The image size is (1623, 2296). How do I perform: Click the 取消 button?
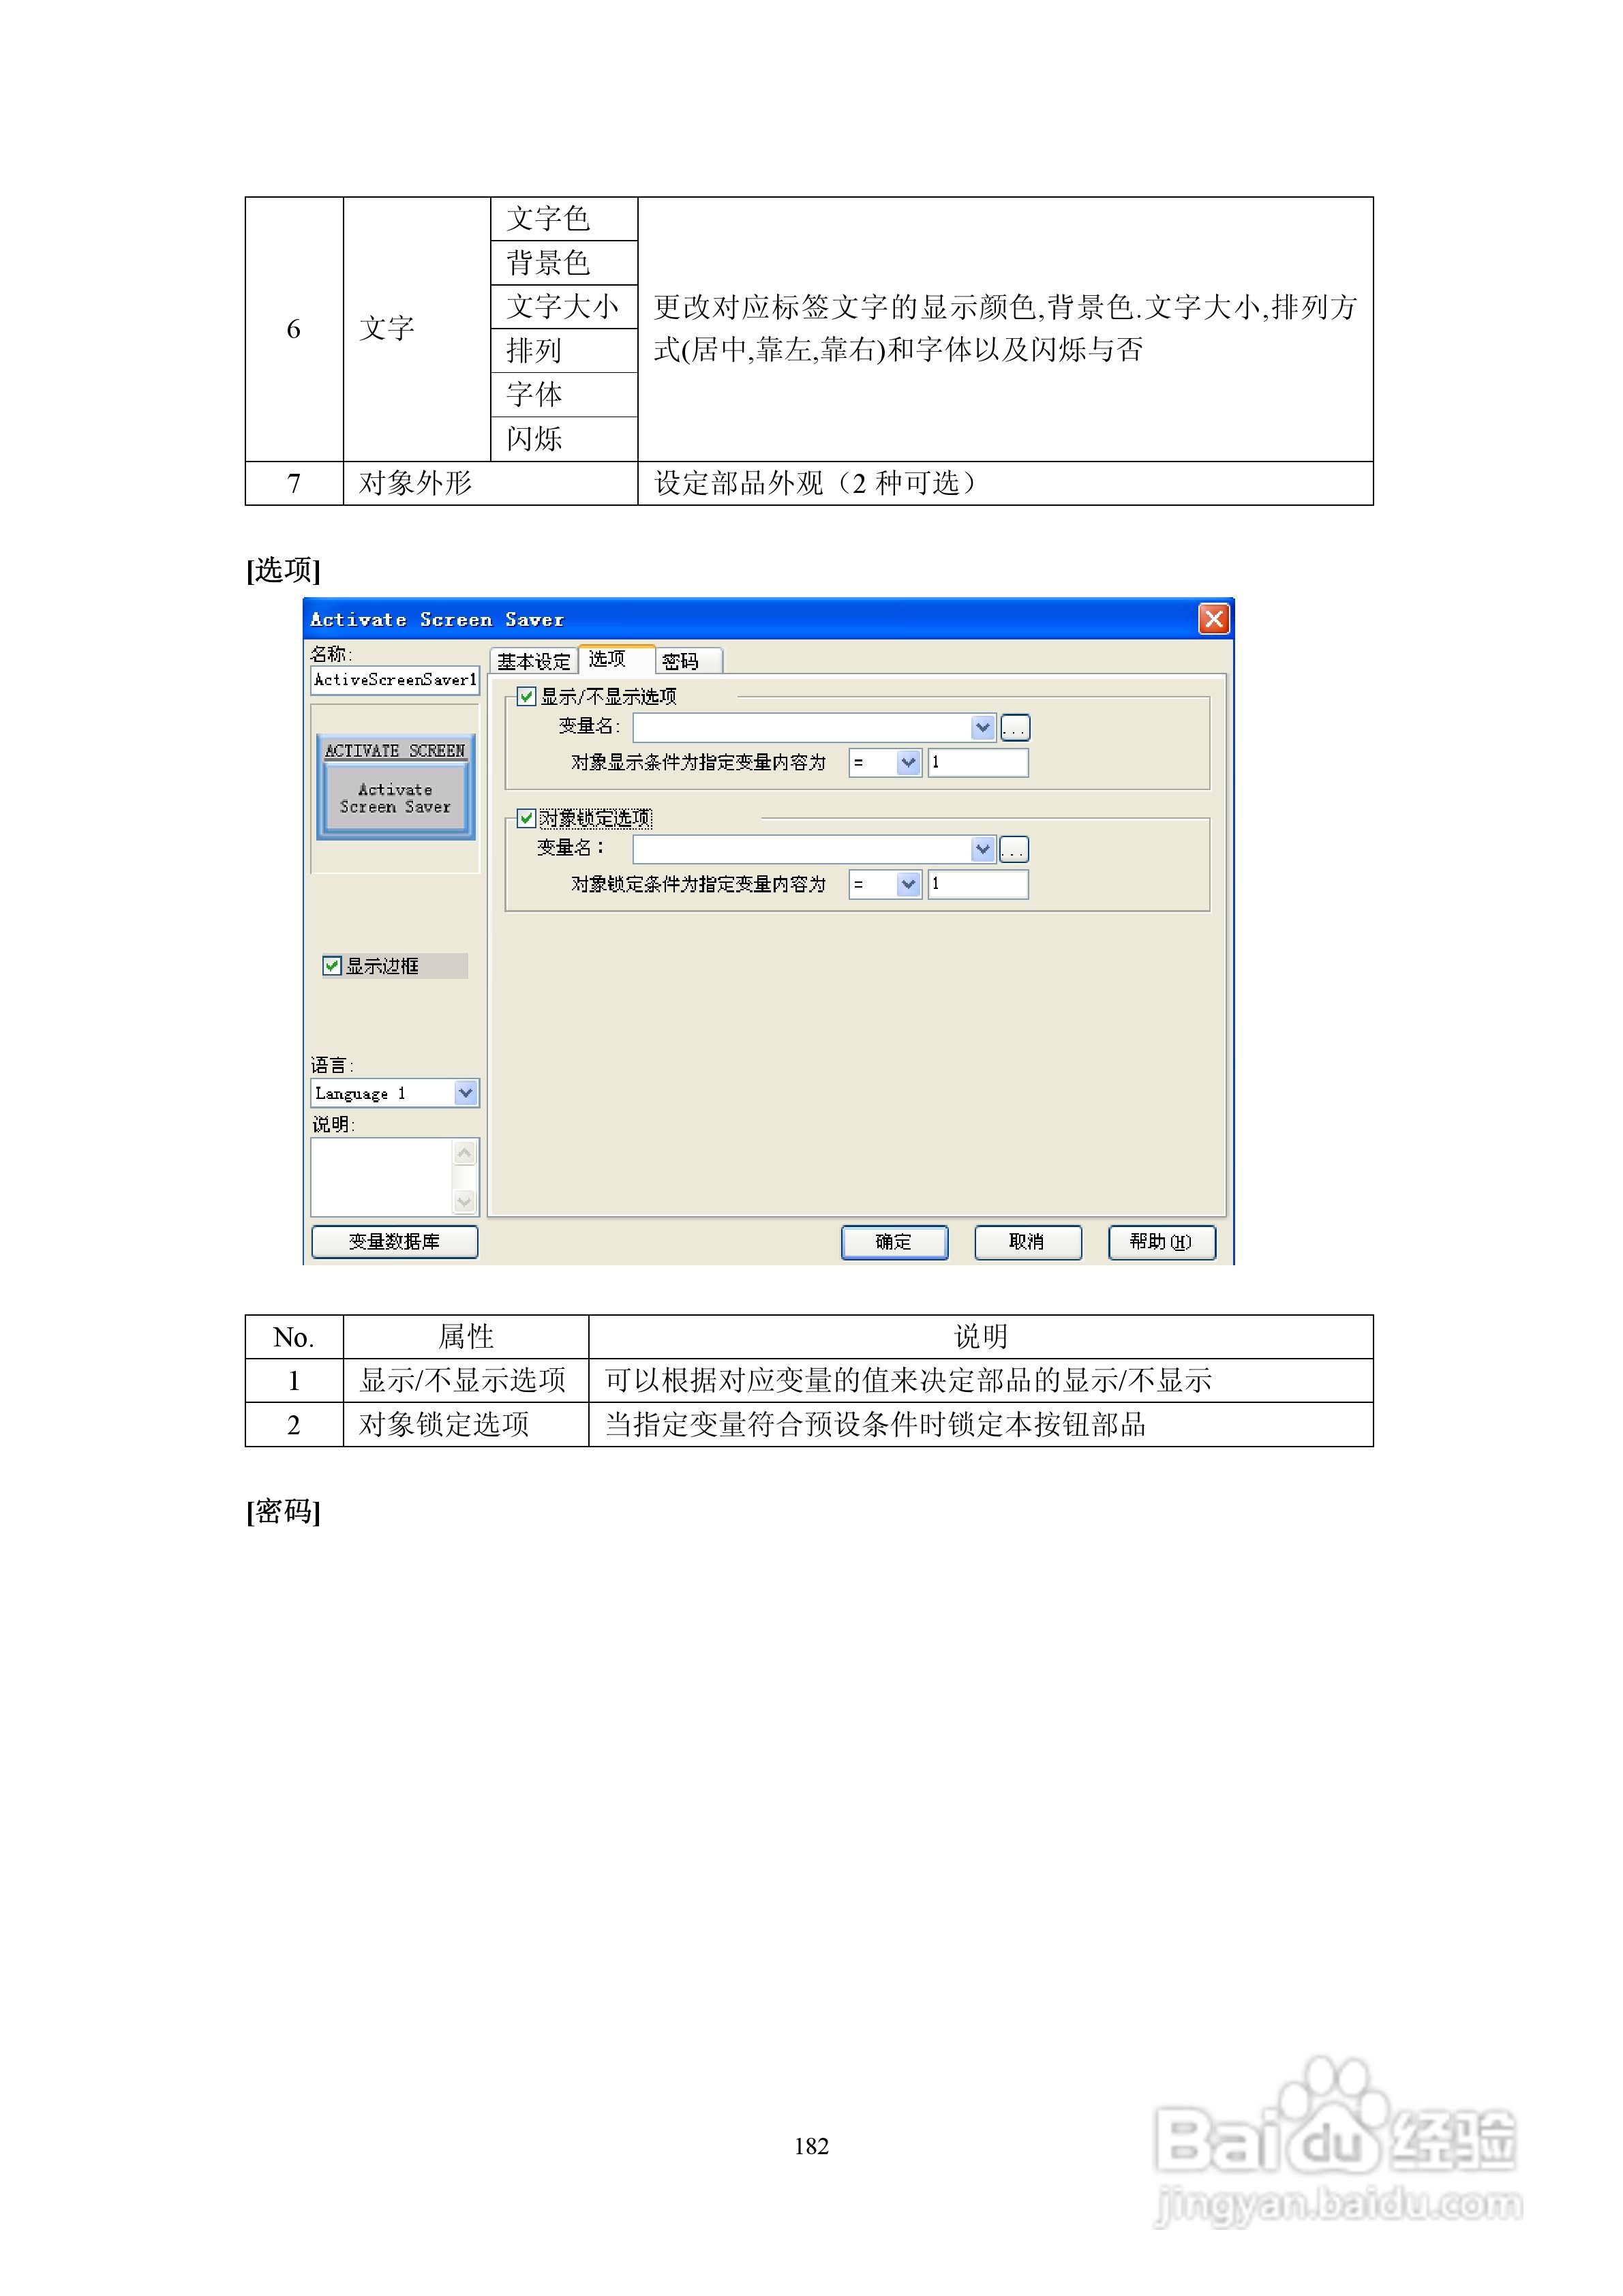click(x=1027, y=1242)
